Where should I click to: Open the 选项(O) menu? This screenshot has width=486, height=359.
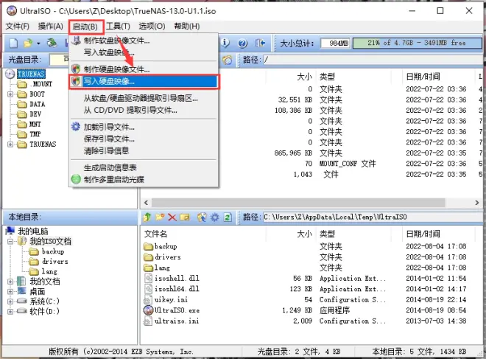[x=152, y=27]
